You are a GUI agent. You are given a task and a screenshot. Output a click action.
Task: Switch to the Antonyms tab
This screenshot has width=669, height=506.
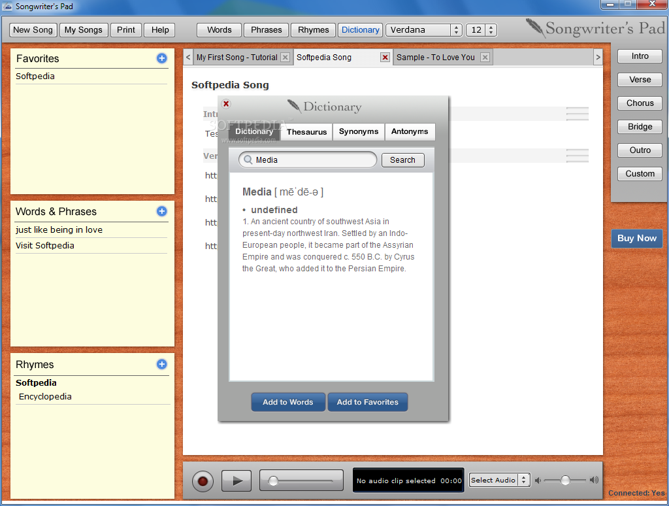[x=410, y=131]
